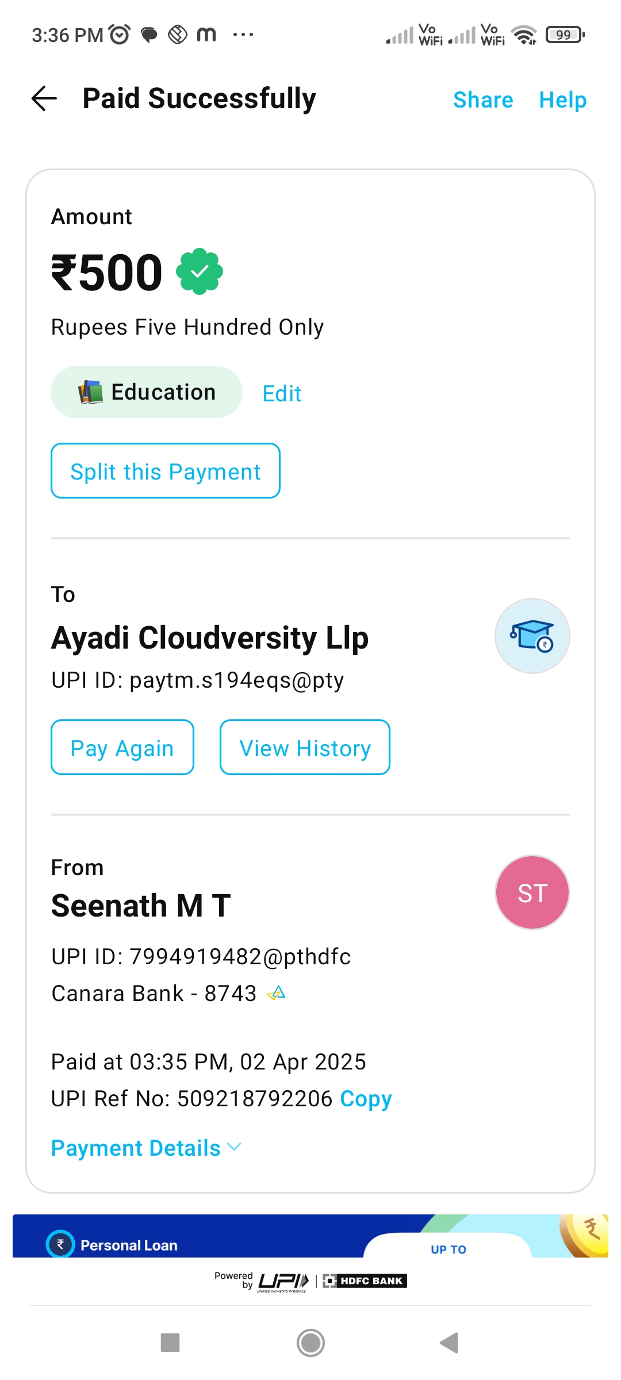
Task: Open the graduation cap merchant icon
Action: click(x=532, y=636)
